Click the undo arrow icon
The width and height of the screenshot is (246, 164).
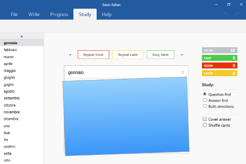226,14
